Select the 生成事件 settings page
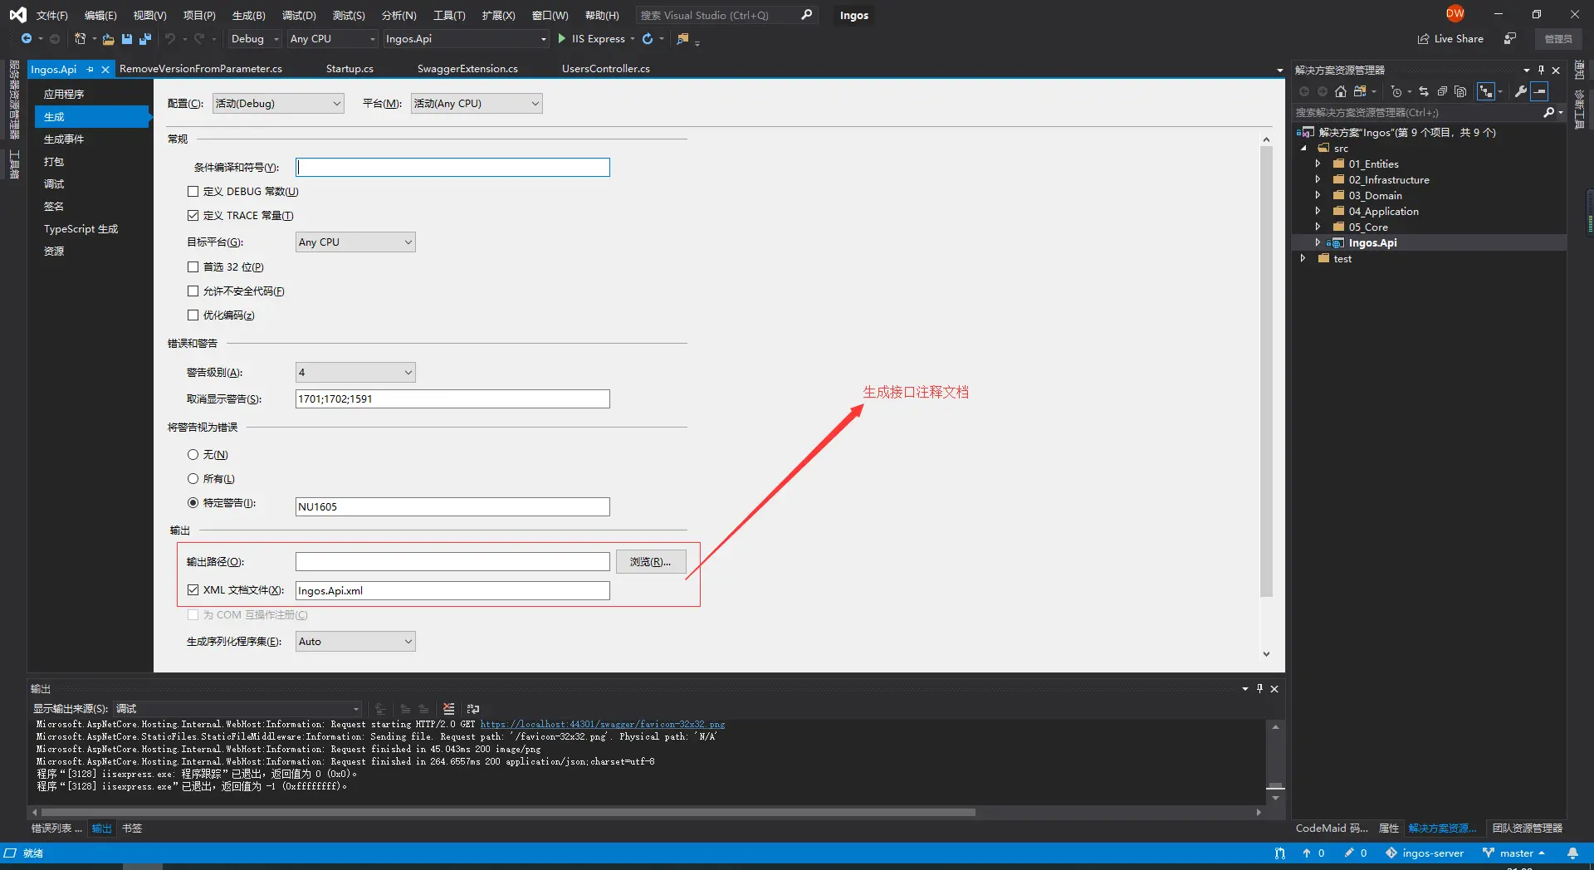Viewport: 1594px width, 870px height. coord(64,139)
